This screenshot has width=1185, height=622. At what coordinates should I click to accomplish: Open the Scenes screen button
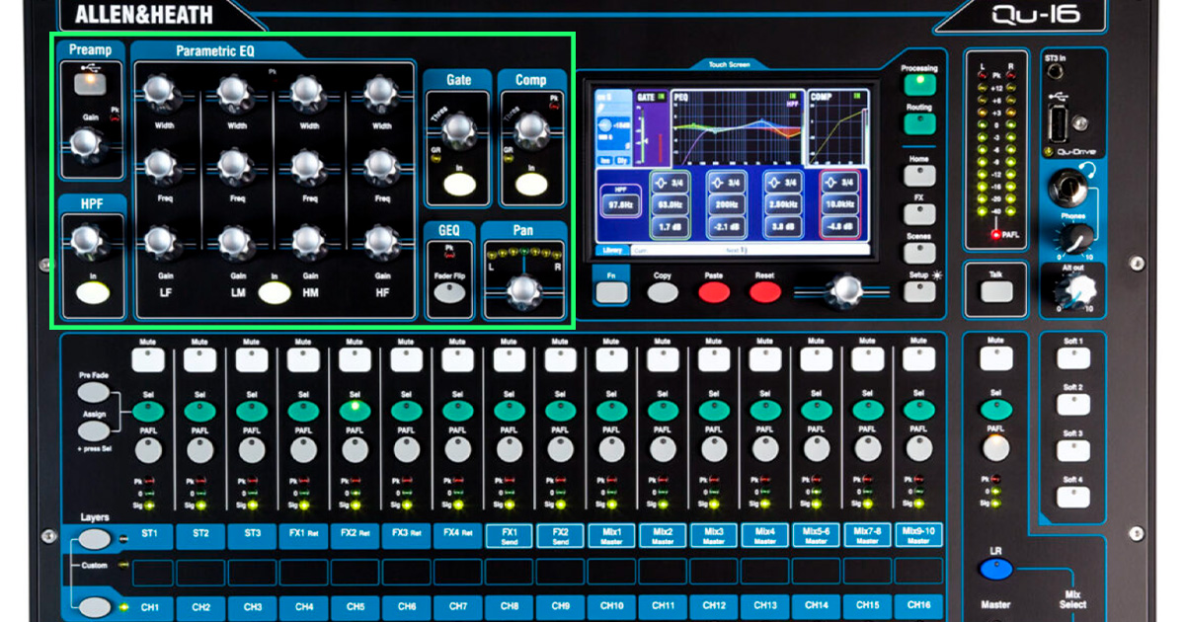[x=919, y=254]
